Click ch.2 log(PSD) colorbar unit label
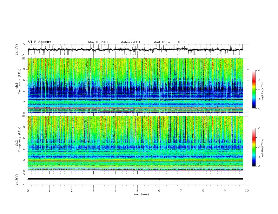The width and height of the screenshot is (278, 214). pyautogui.click(x=263, y=149)
